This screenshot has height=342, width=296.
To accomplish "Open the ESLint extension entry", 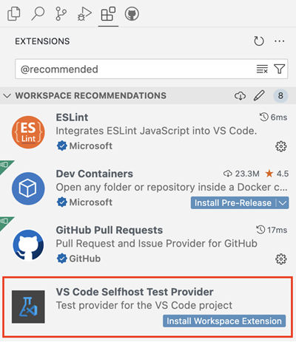I will [148, 132].
